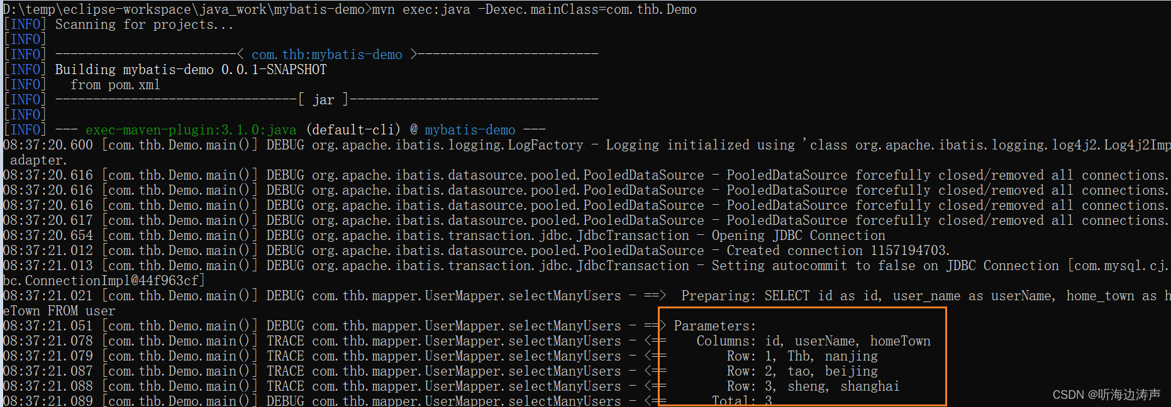Image resolution: width=1171 pixels, height=407 pixels.
Task: Click 'Columns: id, userName, homeTown' text
Action: pyautogui.click(x=813, y=341)
